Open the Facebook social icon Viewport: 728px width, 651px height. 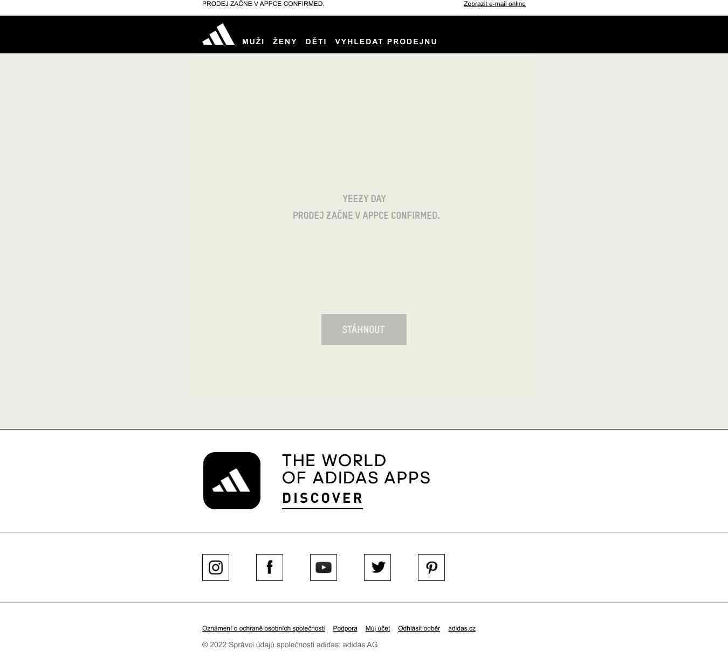[x=270, y=567]
